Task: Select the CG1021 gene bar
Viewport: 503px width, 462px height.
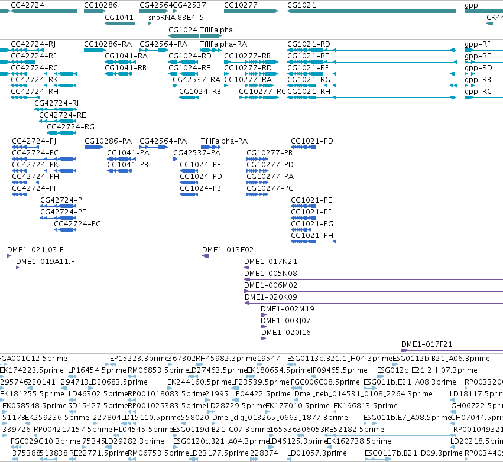Action: (371, 11)
